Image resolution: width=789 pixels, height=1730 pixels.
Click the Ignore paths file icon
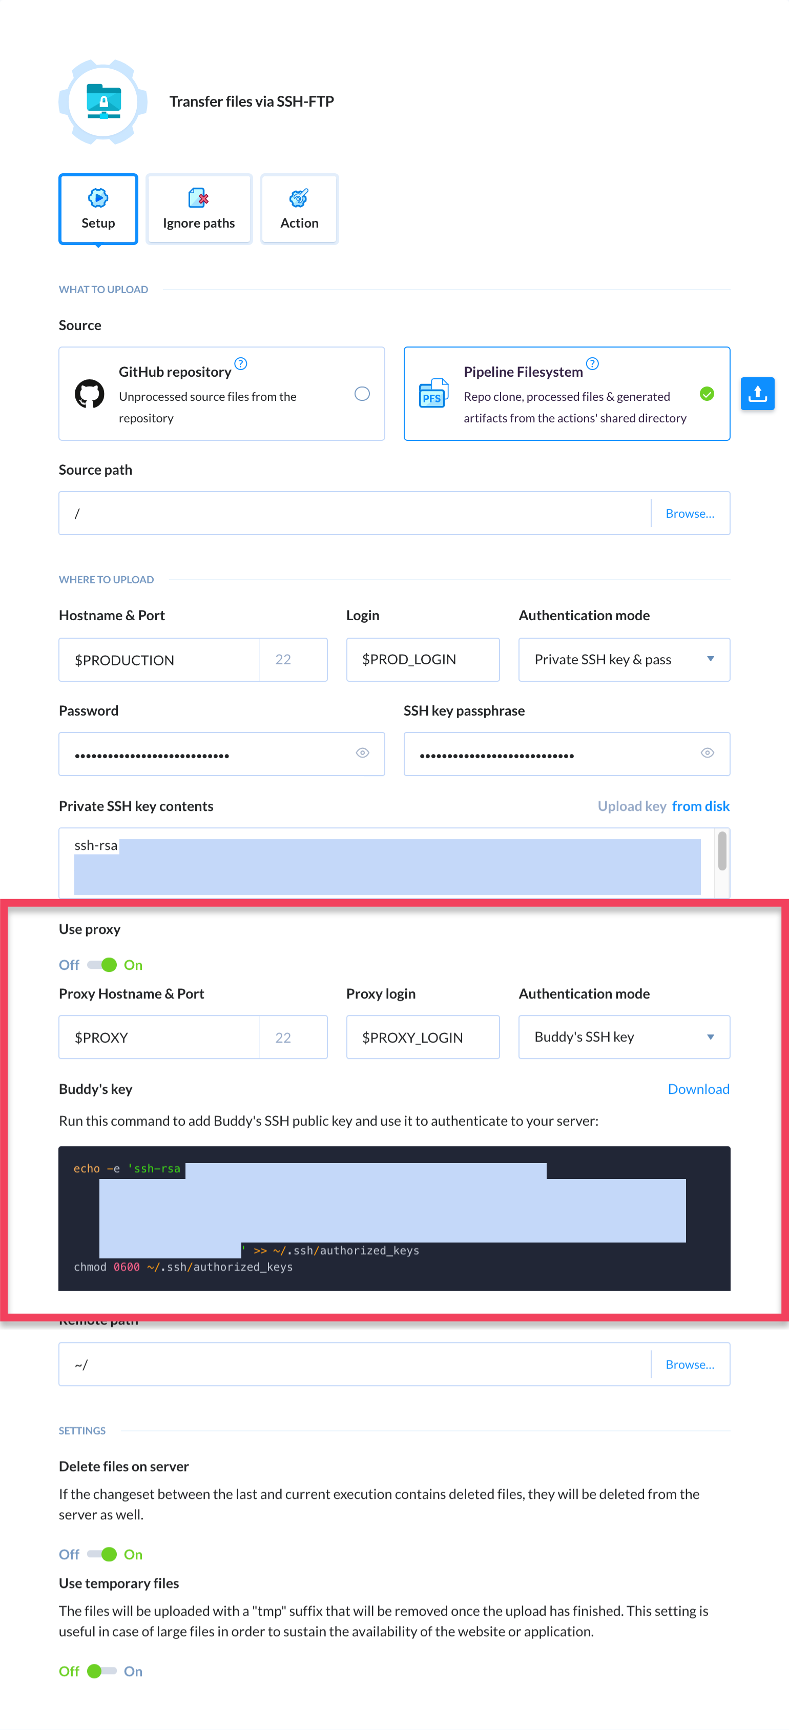click(x=199, y=197)
